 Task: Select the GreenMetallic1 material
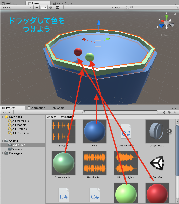(63, 163)
